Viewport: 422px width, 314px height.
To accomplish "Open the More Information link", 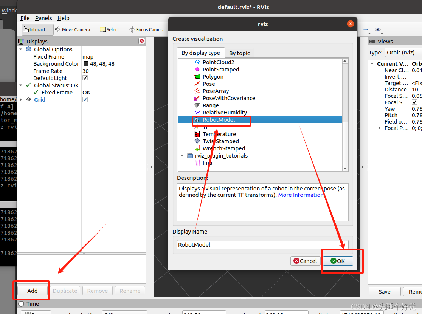I will [301, 195].
